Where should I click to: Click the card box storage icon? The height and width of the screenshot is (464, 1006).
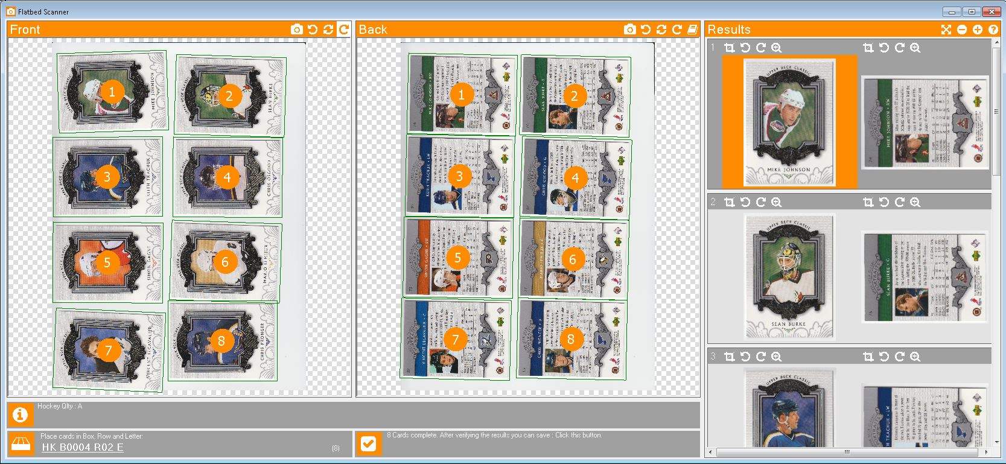coord(20,443)
